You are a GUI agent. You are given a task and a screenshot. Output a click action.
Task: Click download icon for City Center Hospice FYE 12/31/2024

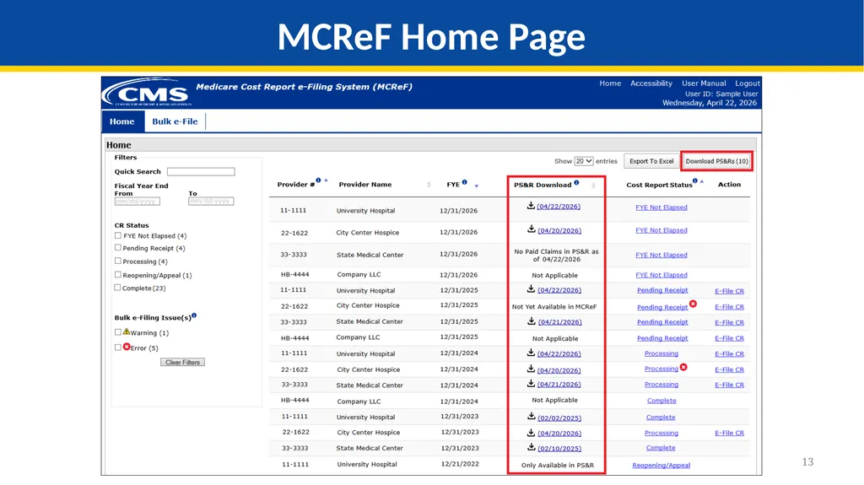pos(531,369)
